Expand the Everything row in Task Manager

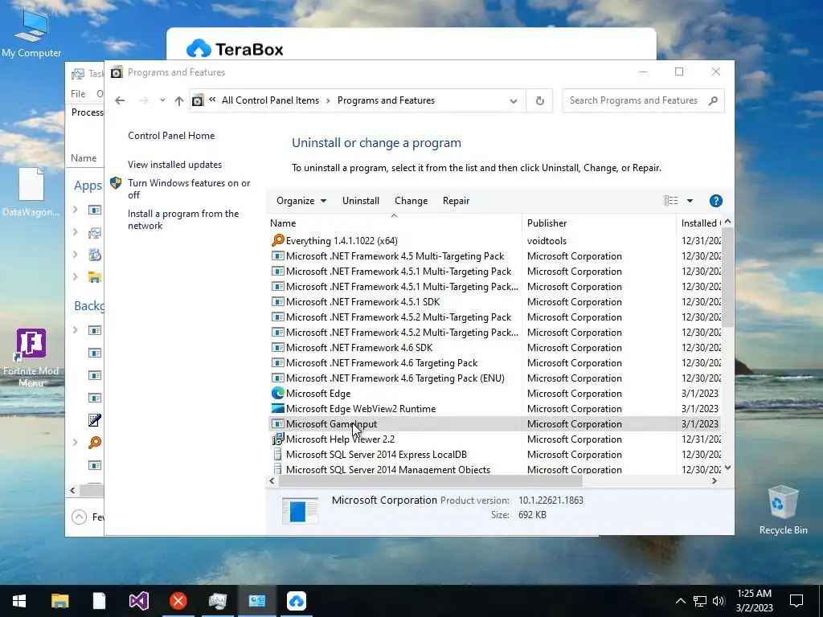click(75, 443)
